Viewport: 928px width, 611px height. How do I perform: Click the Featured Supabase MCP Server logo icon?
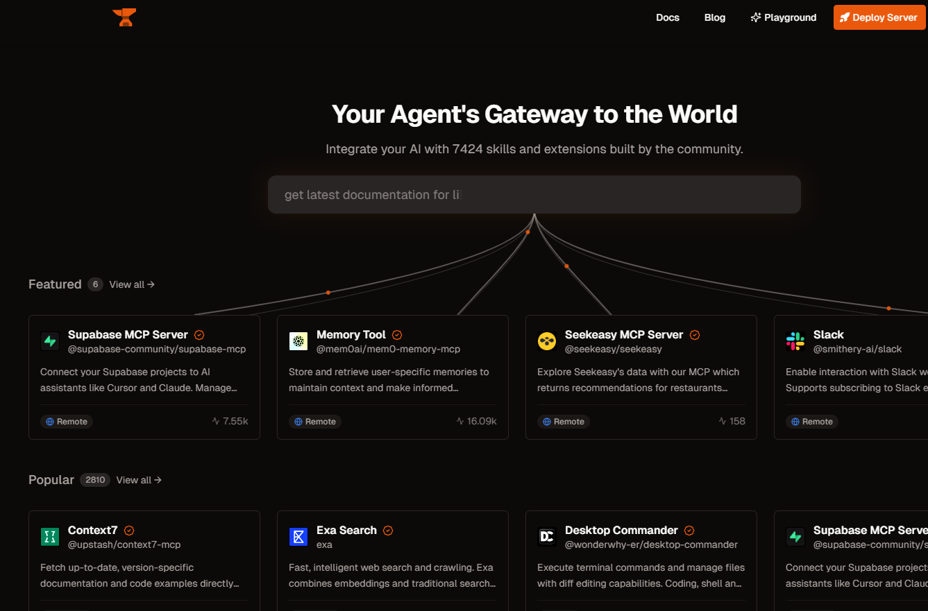tap(50, 341)
